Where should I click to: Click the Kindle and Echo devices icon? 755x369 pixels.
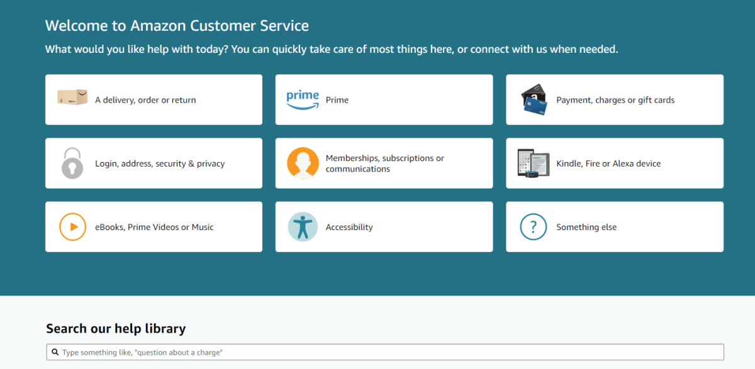pos(534,163)
